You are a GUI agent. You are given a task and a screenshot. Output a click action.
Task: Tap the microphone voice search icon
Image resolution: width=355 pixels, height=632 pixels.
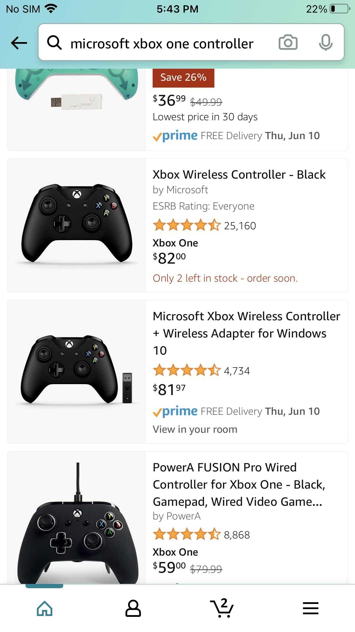tap(326, 43)
